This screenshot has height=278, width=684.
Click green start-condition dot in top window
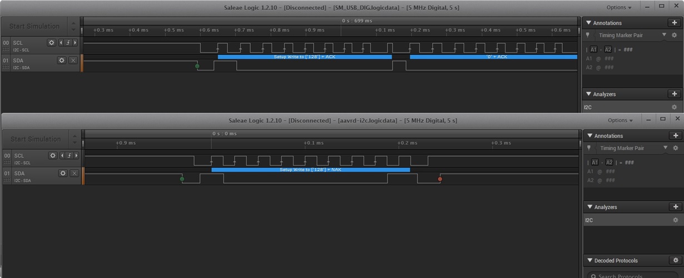point(197,66)
